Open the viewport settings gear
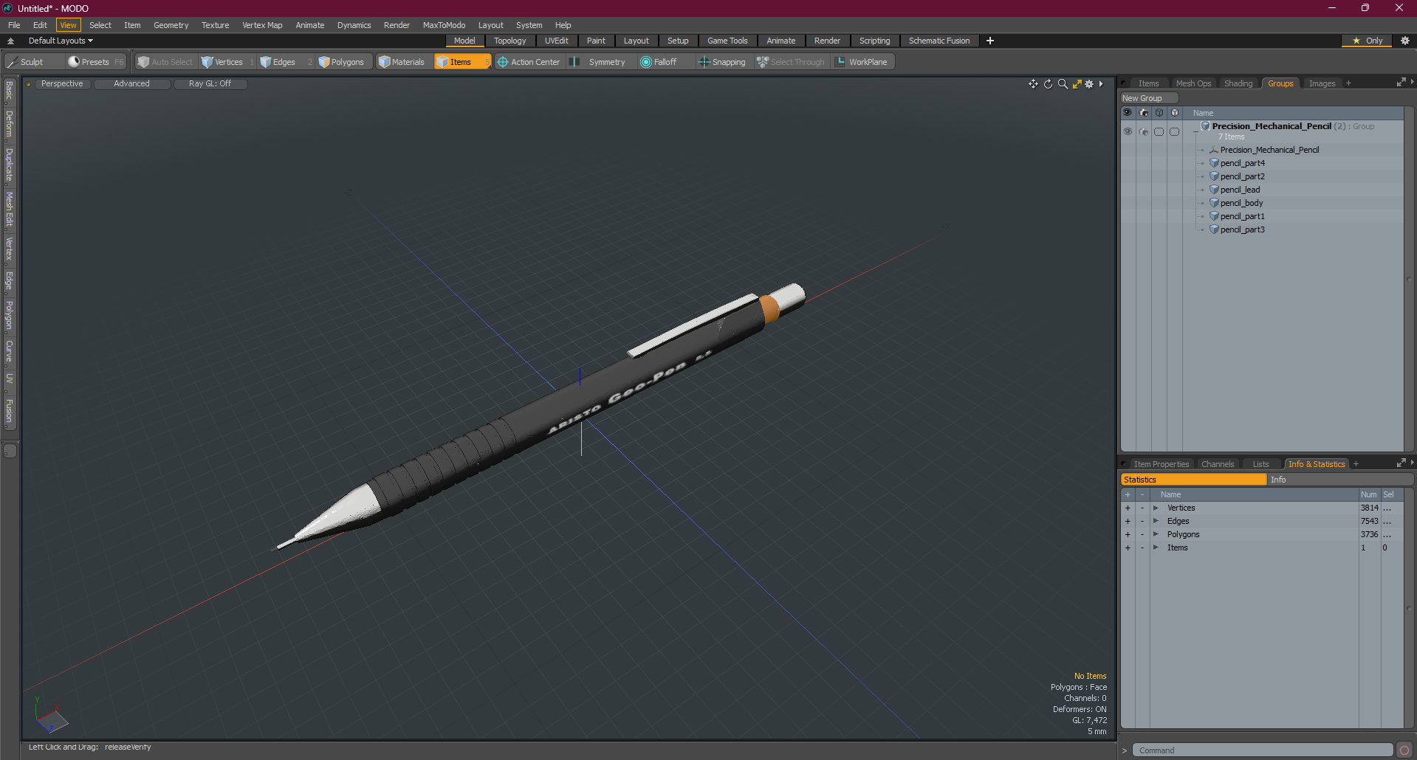The width and height of the screenshot is (1417, 760). tap(1089, 84)
